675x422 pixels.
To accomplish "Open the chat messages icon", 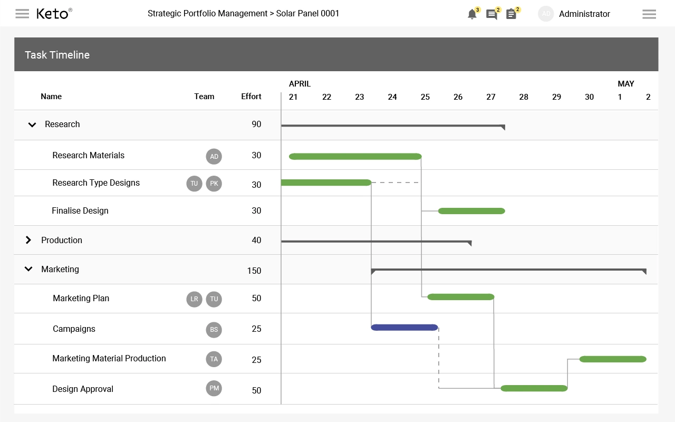I will point(491,14).
